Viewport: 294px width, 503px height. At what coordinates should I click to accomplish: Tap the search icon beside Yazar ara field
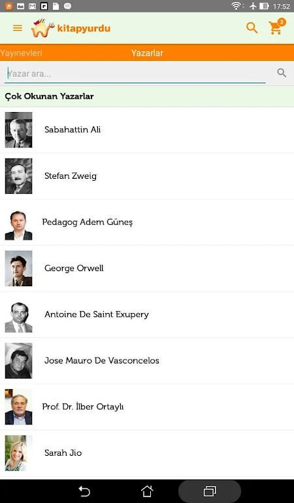pos(282,73)
